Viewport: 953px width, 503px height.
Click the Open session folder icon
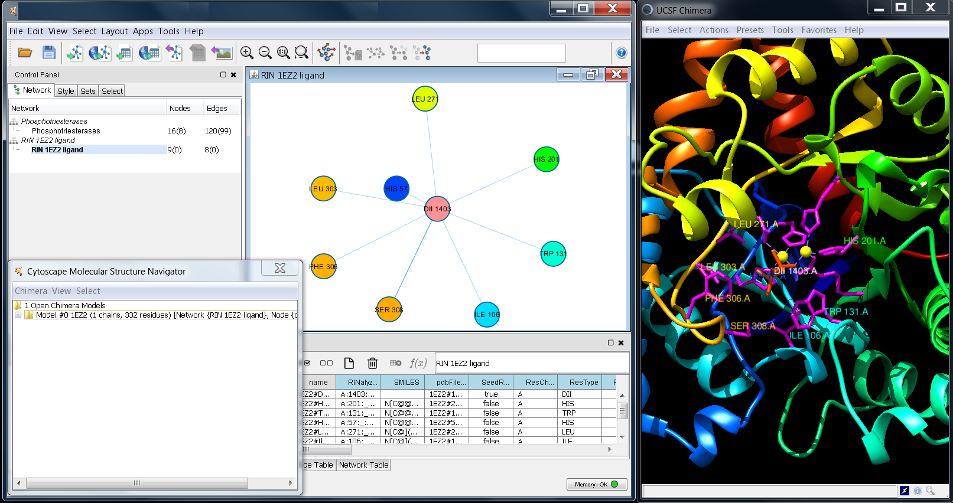tap(25, 53)
